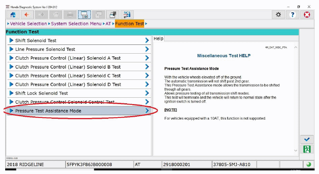Click the red Back arrow icon
This screenshot has height=174, width=319.
point(27,15)
